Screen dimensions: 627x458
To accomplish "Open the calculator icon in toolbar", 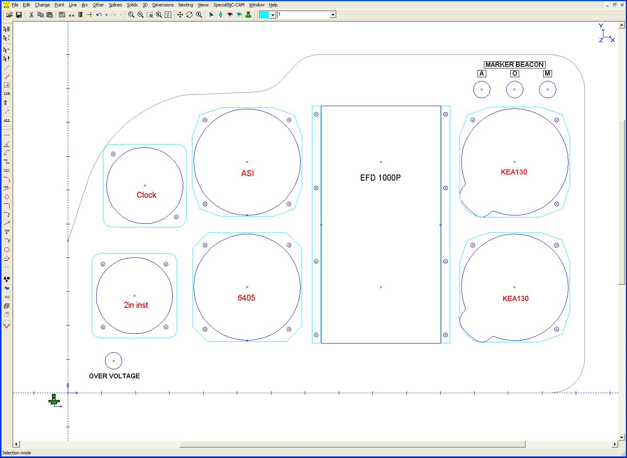I will [x=62, y=15].
